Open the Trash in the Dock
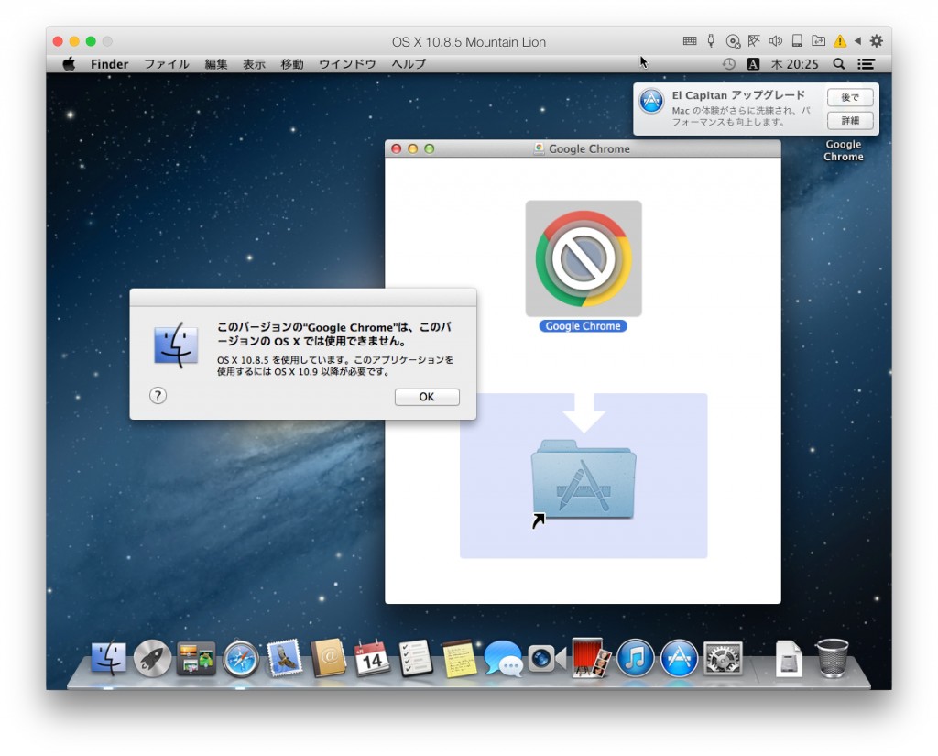Screen dimensions: 938x756 (x=833, y=658)
